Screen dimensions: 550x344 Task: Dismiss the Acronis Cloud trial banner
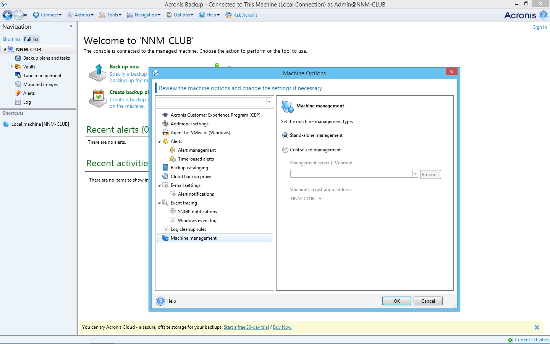537,328
